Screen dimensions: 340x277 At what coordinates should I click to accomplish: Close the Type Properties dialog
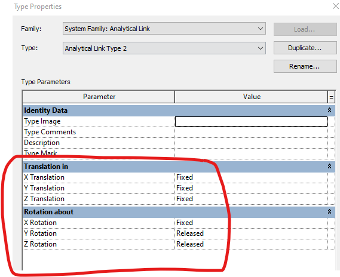[335, 6]
